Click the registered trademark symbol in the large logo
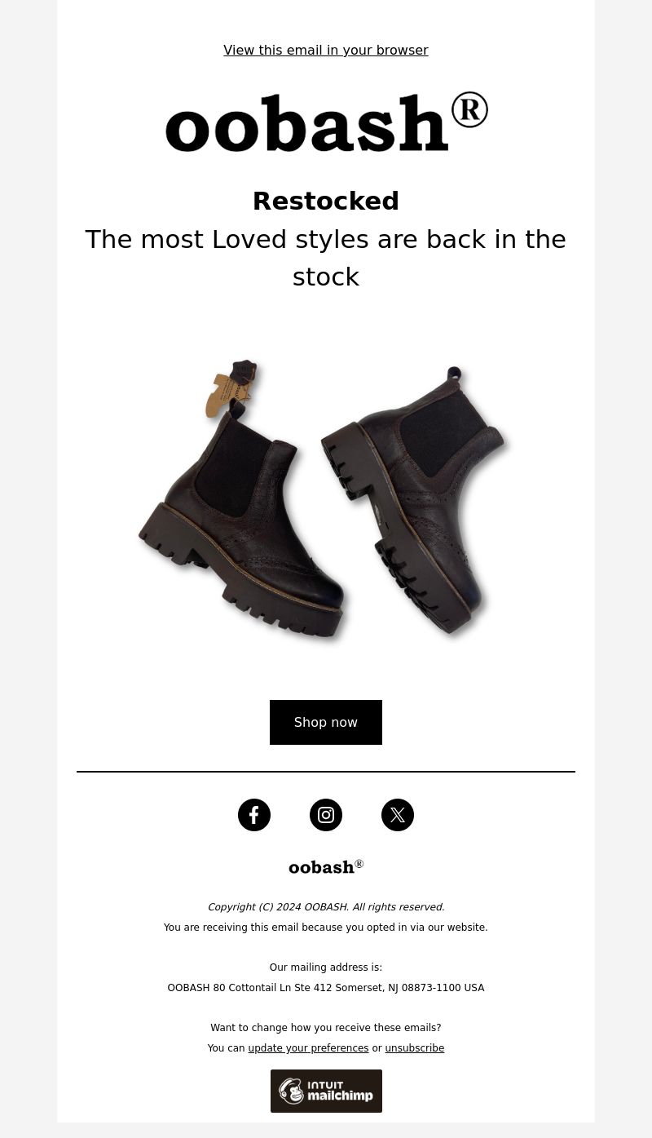Viewport: 652px width, 1138px height. click(x=469, y=109)
